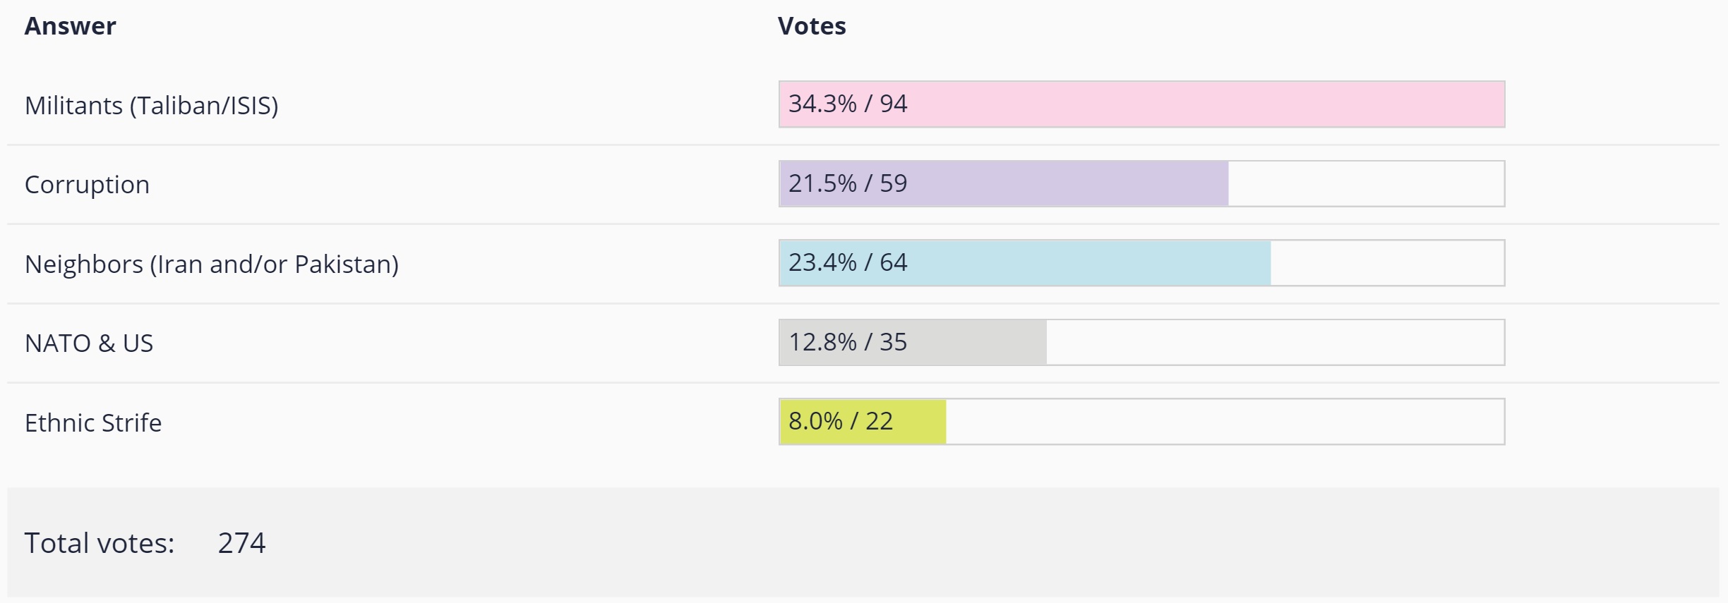
Task: Click the empty part of Ethnic Strife bar
Action: pyautogui.click(x=1225, y=421)
